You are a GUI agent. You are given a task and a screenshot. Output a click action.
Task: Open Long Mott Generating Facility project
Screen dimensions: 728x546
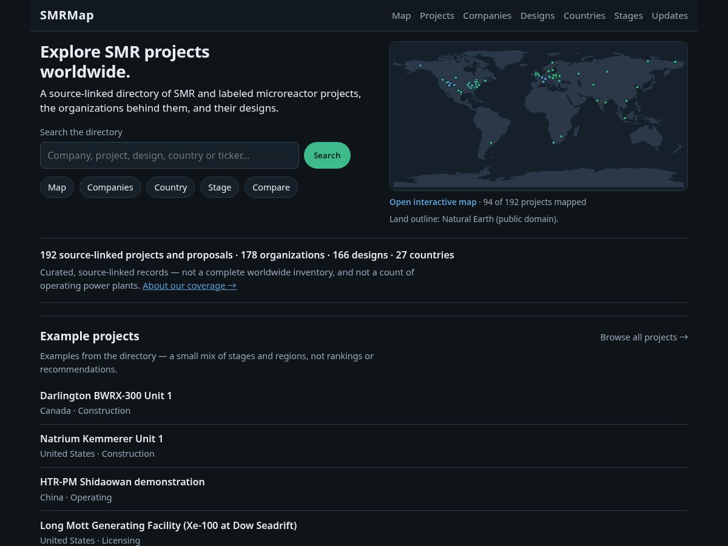tap(169, 525)
